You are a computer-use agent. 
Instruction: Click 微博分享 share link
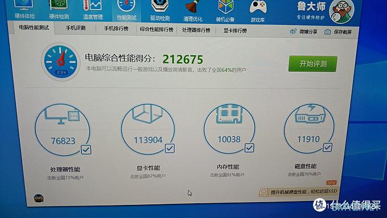coord(308,32)
